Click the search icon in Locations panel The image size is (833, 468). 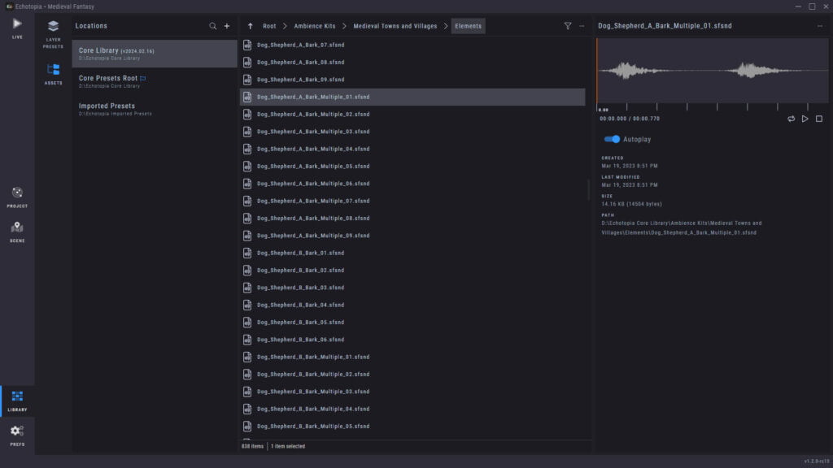(x=211, y=25)
